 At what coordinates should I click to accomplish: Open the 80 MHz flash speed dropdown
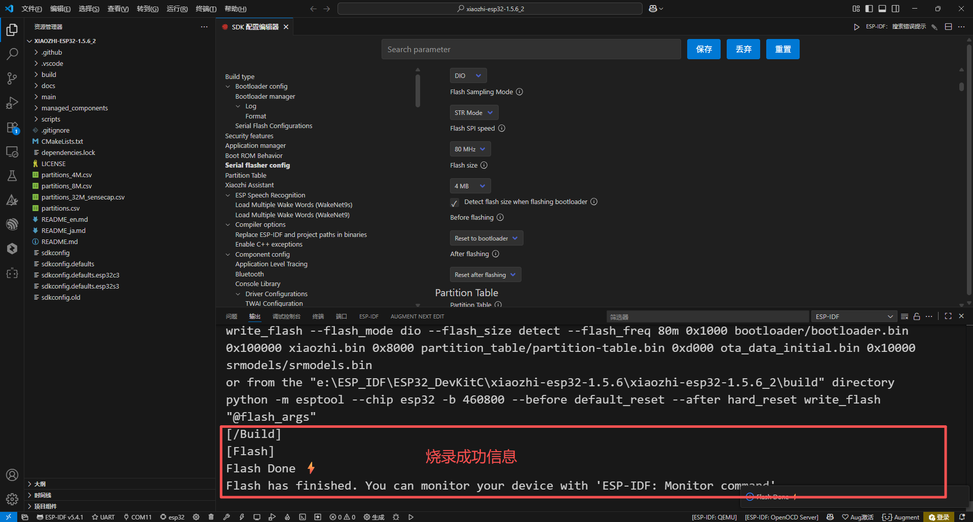470,149
